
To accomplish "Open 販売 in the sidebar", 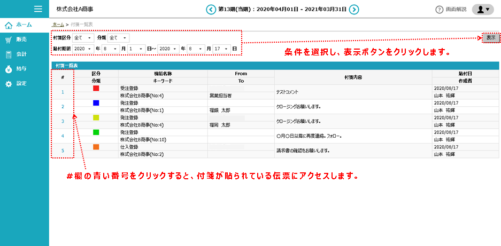I will [x=21, y=39].
